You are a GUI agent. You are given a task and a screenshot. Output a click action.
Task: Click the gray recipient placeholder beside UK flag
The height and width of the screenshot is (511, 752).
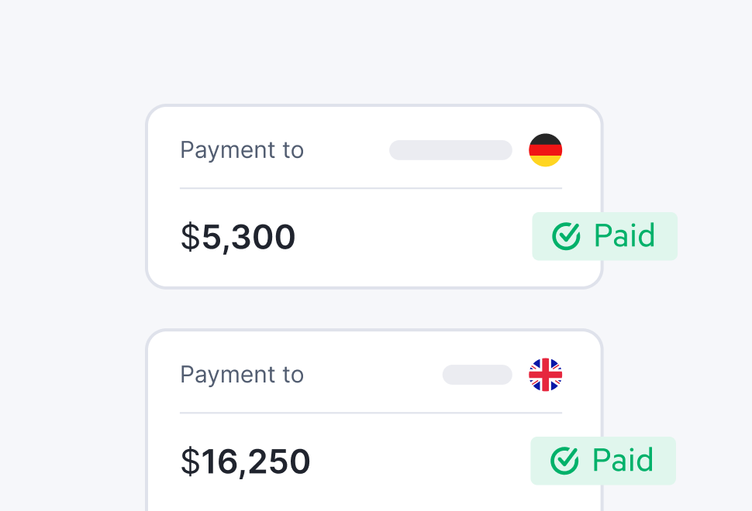tap(478, 375)
